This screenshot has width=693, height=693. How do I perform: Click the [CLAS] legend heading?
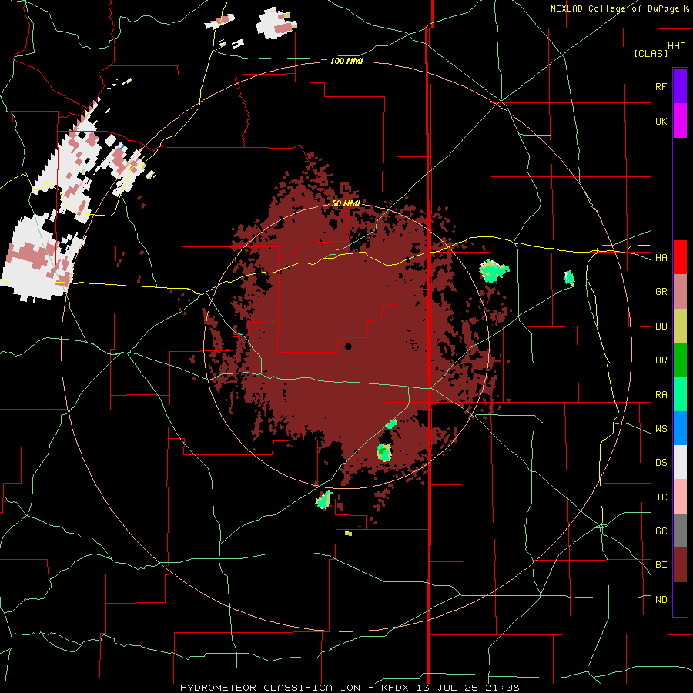pyautogui.click(x=651, y=53)
